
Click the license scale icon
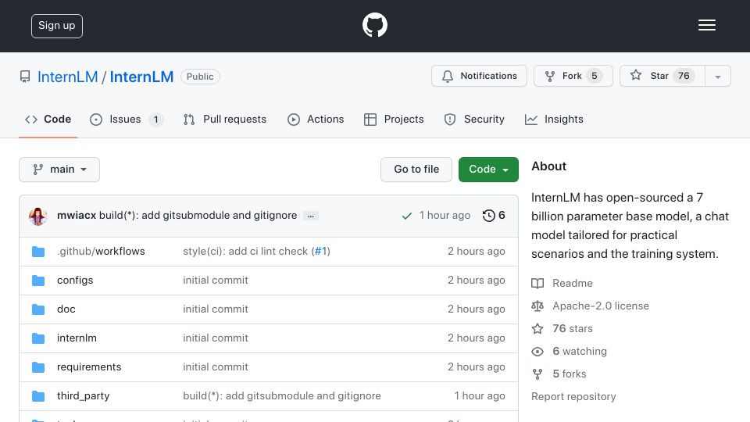537,306
